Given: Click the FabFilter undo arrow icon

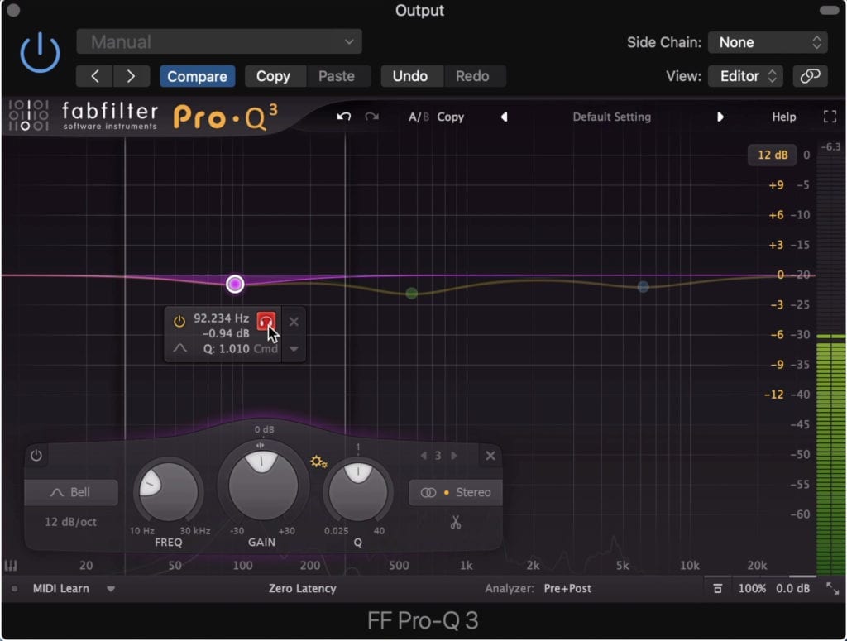Looking at the screenshot, I should pos(344,117).
